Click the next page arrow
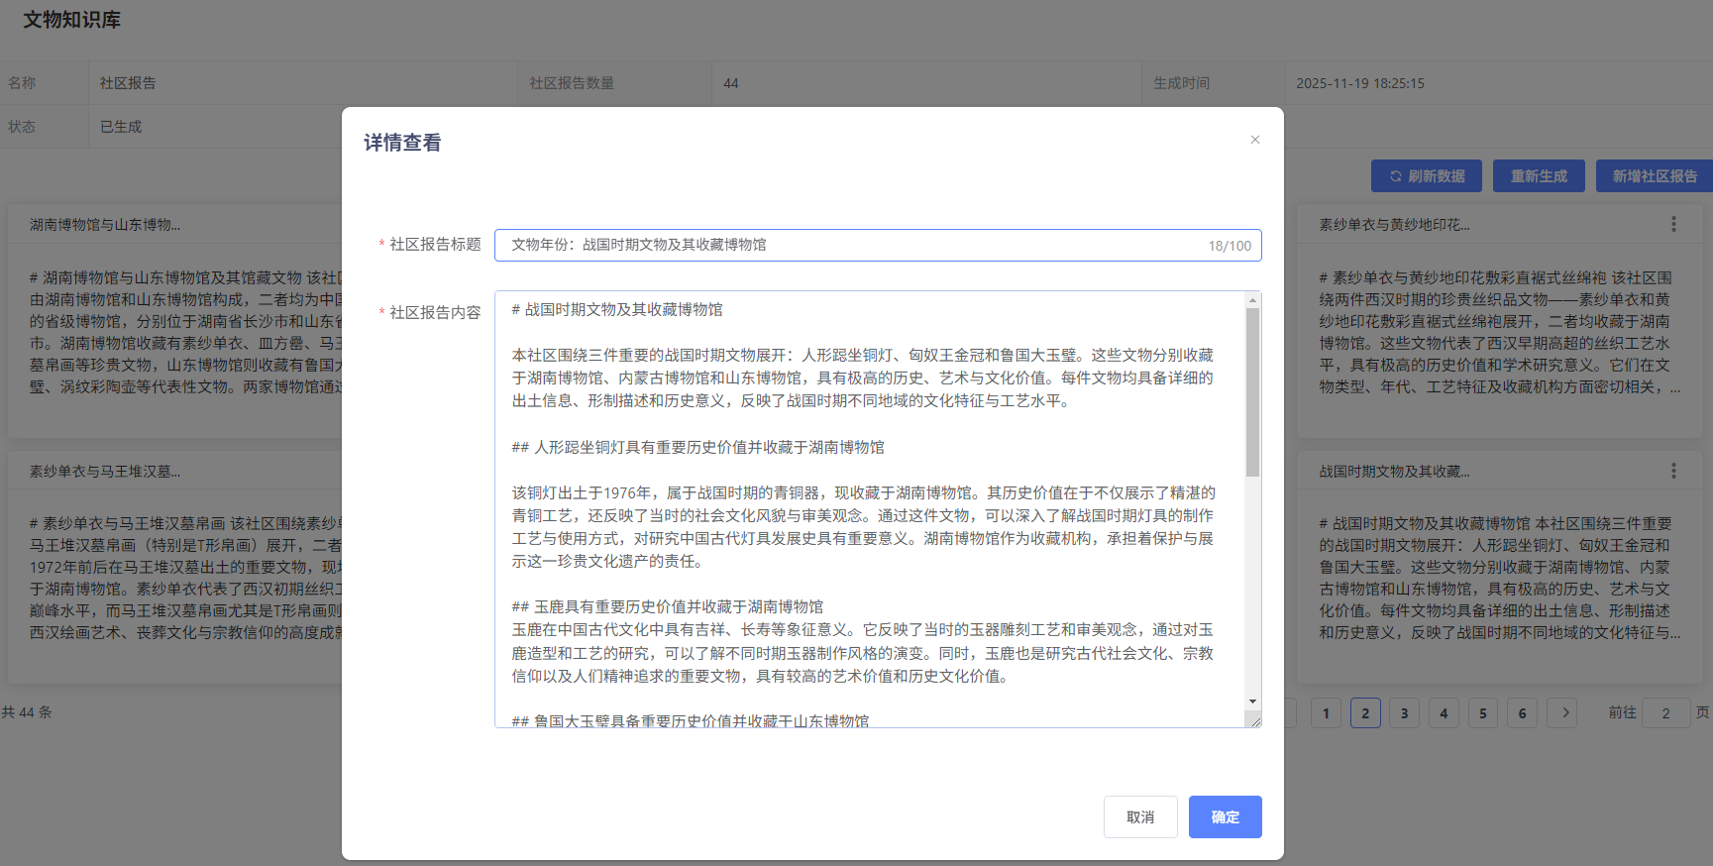 [x=1562, y=712]
